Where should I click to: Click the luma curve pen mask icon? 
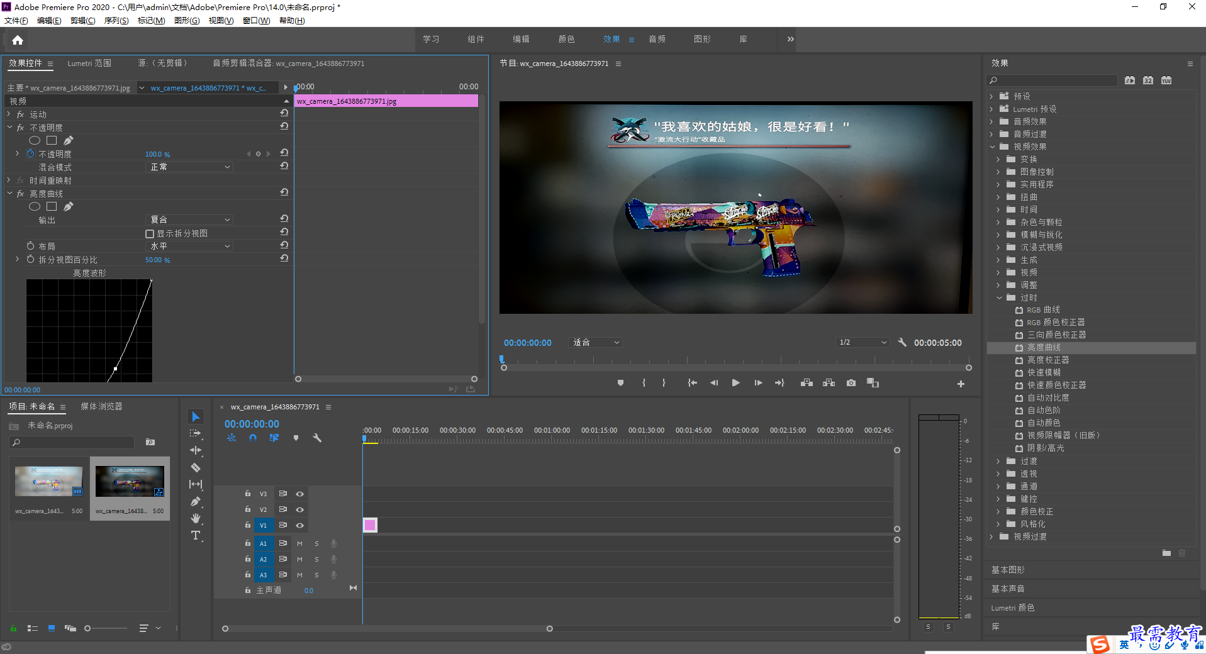[x=69, y=207]
